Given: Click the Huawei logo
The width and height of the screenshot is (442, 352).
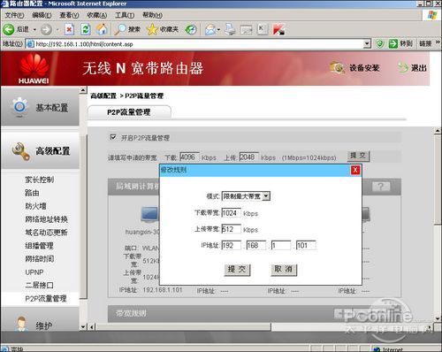Looking at the screenshot, I should (34, 68).
